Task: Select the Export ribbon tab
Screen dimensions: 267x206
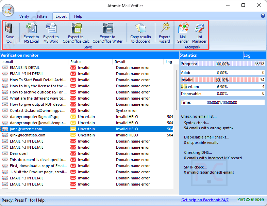Action: (x=61, y=16)
